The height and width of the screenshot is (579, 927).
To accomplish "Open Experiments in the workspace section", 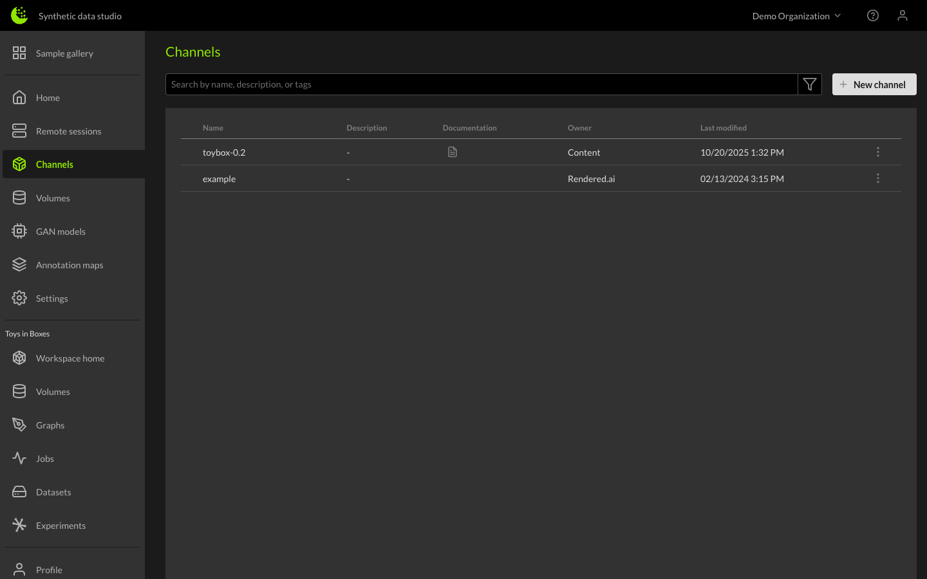I will tap(61, 526).
